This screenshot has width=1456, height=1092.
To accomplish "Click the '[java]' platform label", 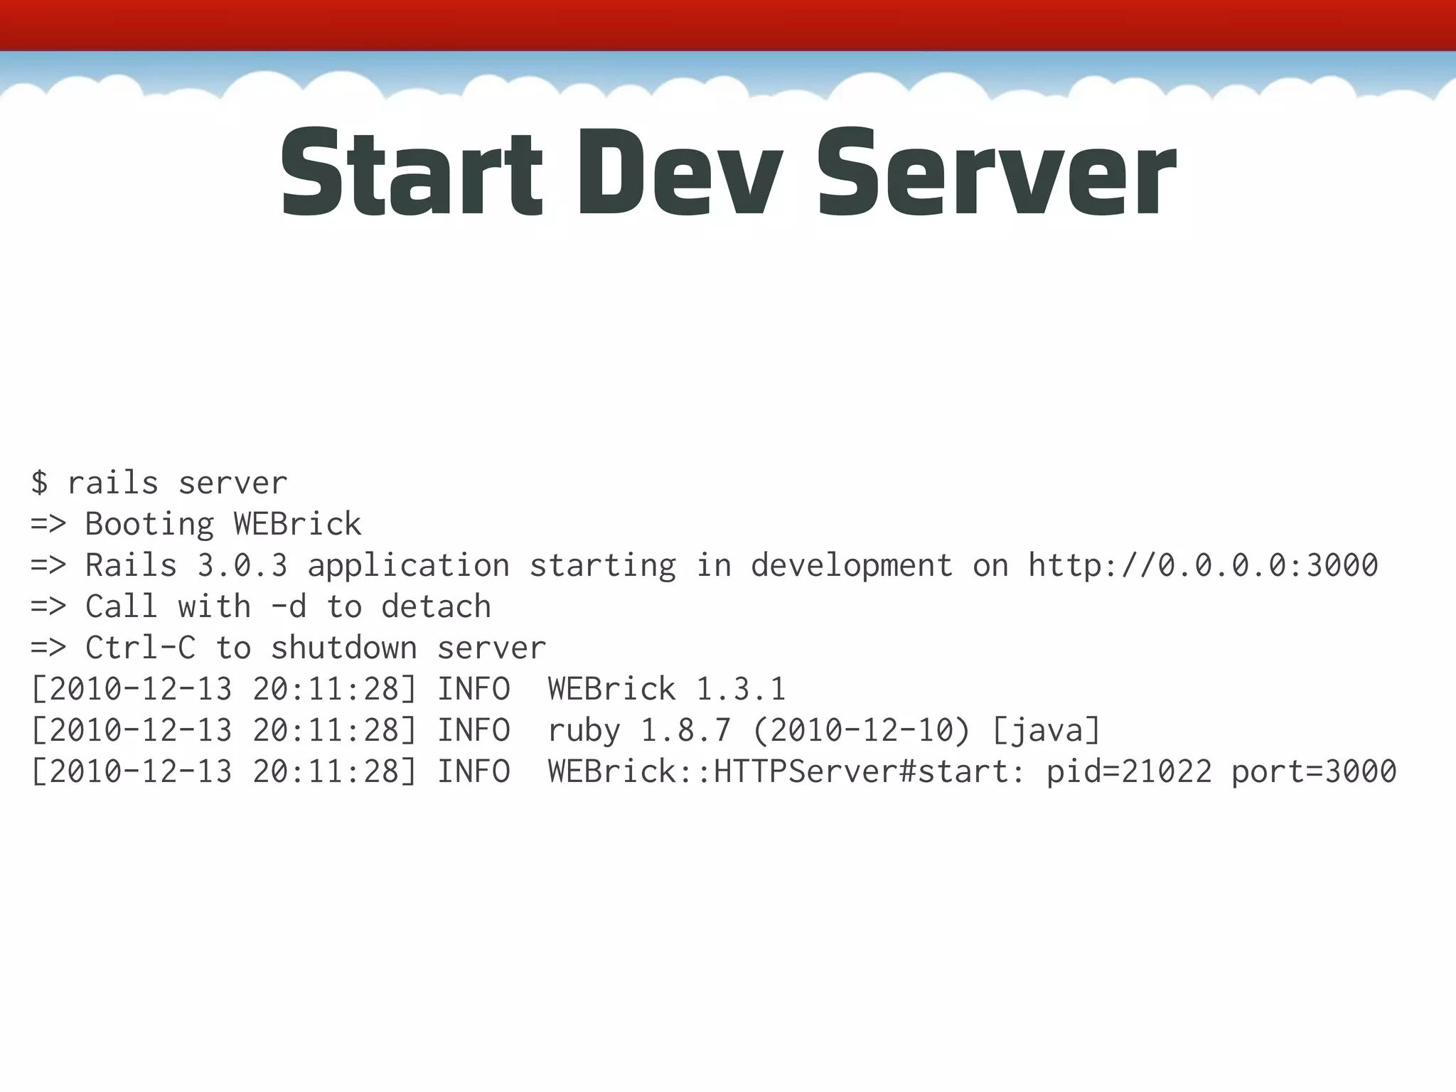I will [1045, 730].
